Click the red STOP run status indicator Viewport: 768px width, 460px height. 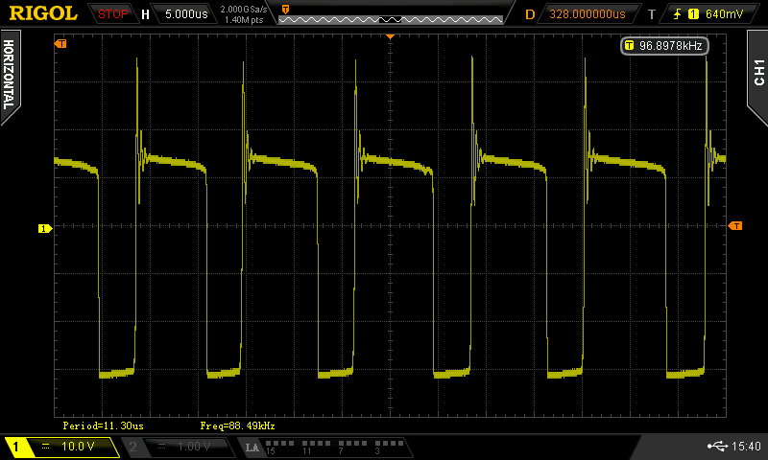pyautogui.click(x=113, y=14)
